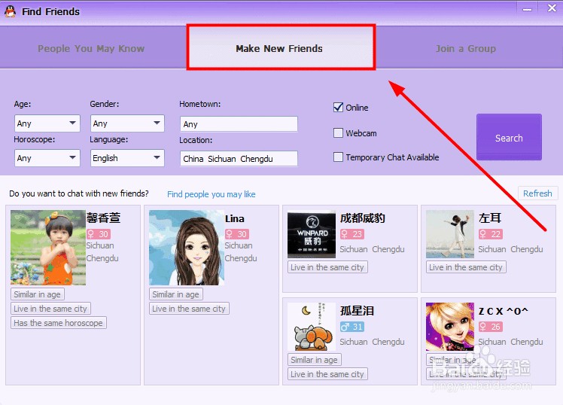Open the dancing girl avatar of 左耳

(450, 234)
